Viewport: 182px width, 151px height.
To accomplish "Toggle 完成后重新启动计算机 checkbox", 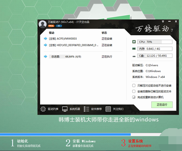I will (x=134, y=97).
